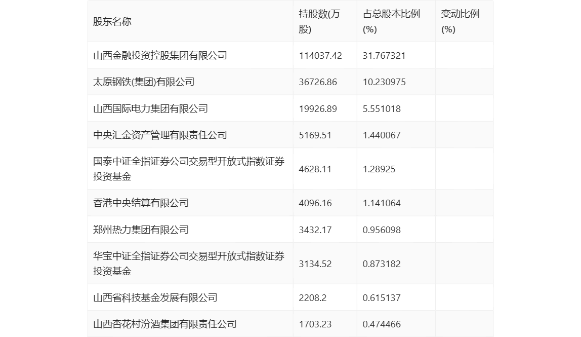Click shareholding value 36726.86
This screenshot has height=337, width=581.
tap(318, 82)
